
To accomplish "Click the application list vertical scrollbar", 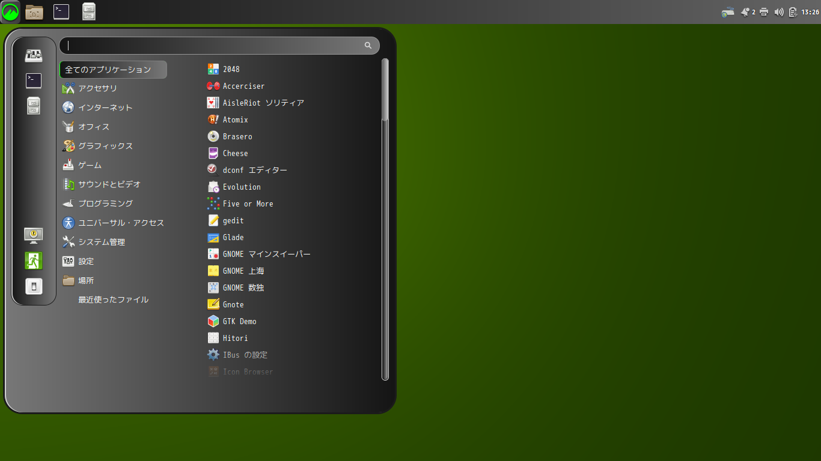I will [x=385, y=219].
